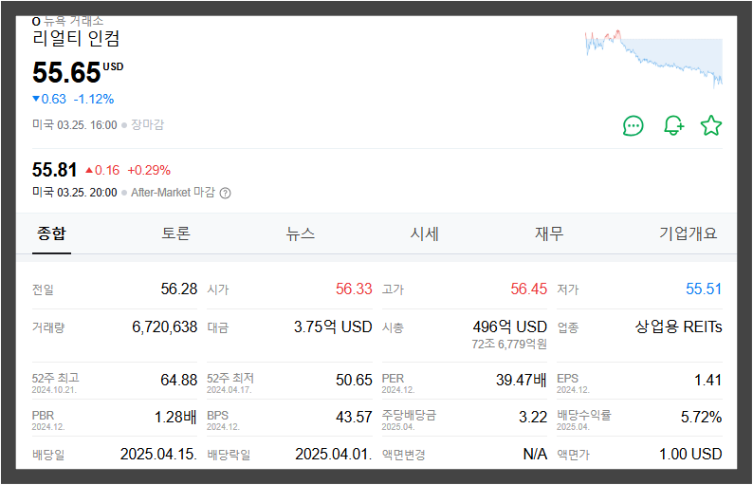This screenshot has height=485, width=753.
Task: Add the stock to favorites with the star icon
Action: [x=711, y=126]
